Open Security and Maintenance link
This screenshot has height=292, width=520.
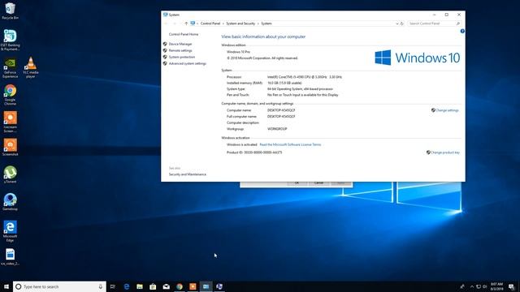[188, 174]
